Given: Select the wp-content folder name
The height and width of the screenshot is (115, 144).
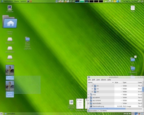Looking at the screenshot, I should 97,100.
